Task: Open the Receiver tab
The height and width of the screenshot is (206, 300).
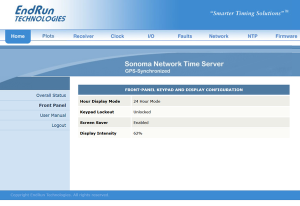Action: [x=83, y=36]
